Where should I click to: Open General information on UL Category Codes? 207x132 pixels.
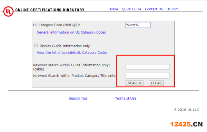[x=71, y=32]
